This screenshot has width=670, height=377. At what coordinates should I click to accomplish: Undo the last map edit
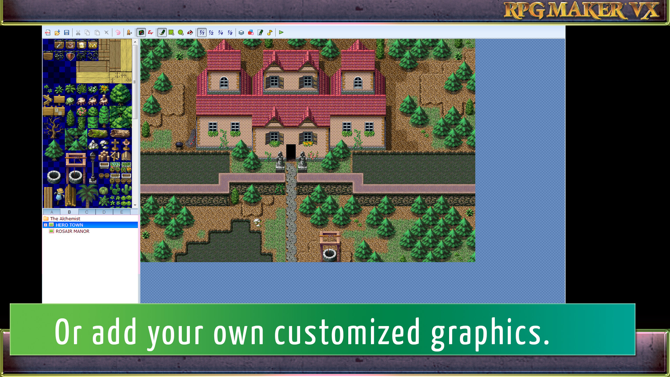[x=118, y=32]
